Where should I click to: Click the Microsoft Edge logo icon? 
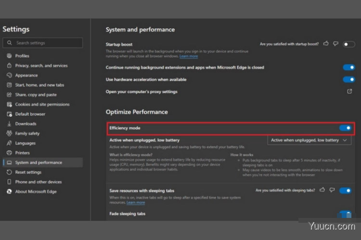point(9,192)
